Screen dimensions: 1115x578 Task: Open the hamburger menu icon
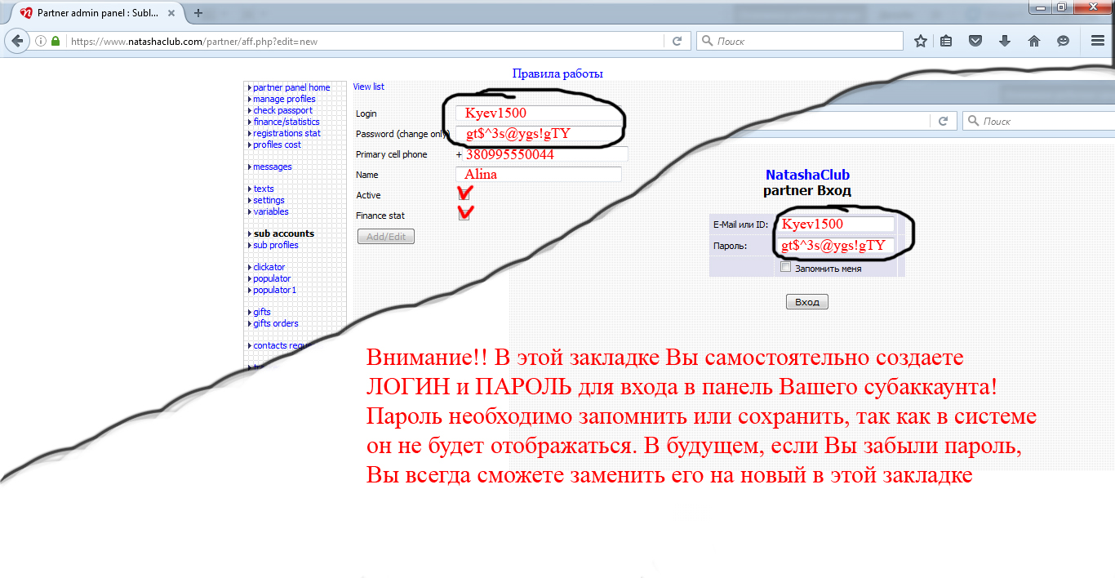[x=1098, y=41]
